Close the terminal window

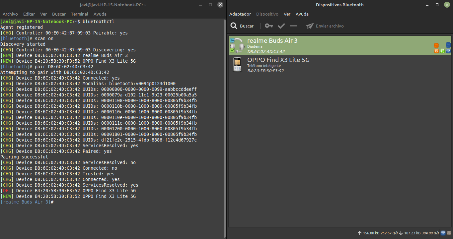220,5
